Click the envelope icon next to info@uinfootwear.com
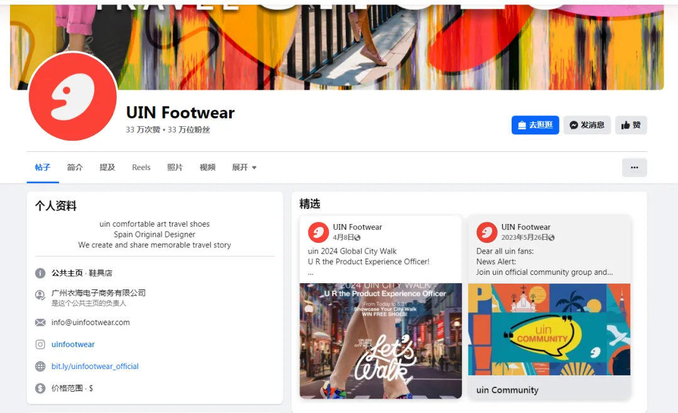The width and height of the screenshot is (678, 413). pos(40,322)
